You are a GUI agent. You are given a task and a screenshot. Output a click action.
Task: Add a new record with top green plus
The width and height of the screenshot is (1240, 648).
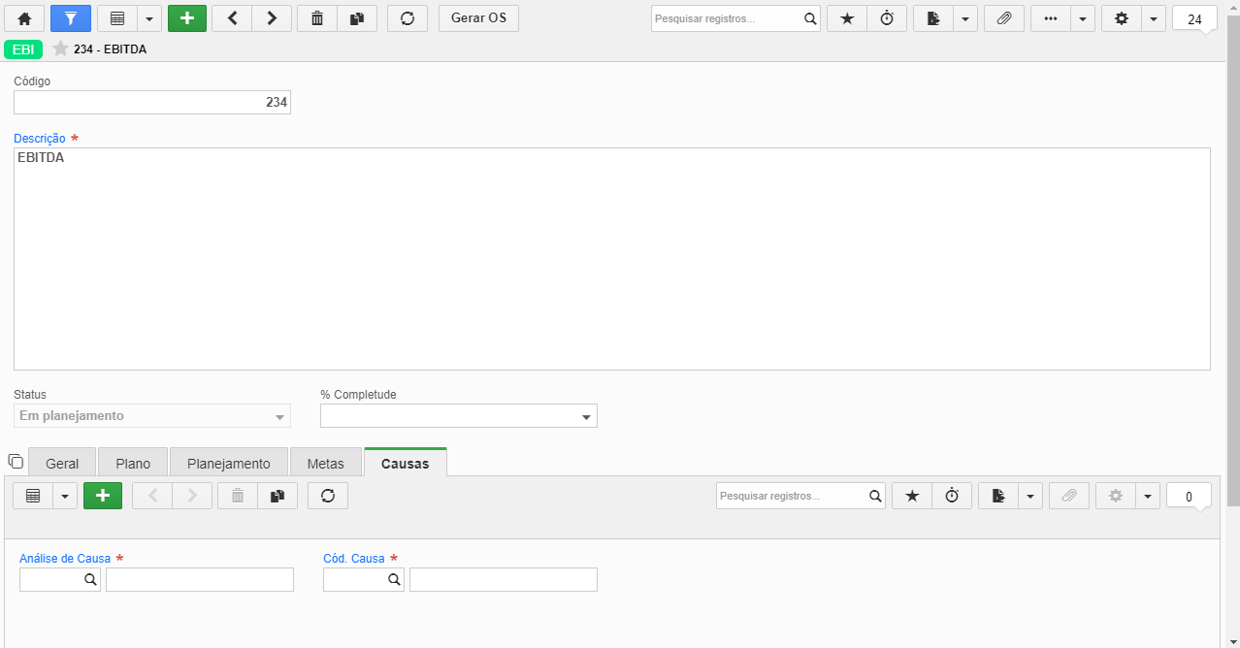coord(187,18)
